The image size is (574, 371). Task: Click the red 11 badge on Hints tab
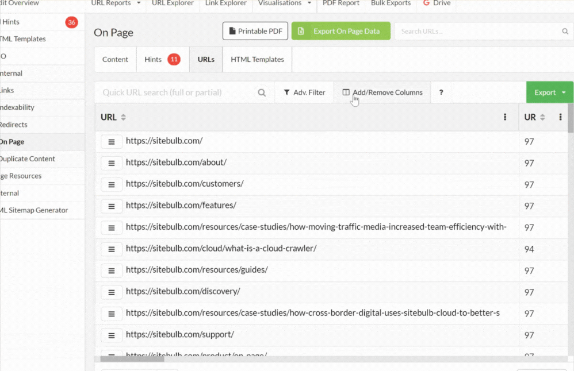tap(174, 59)
